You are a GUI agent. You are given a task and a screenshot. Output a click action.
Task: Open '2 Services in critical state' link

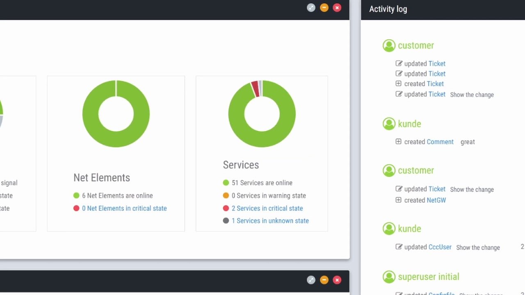coord(267,208)
